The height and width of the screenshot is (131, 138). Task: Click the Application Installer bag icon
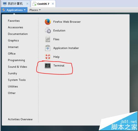point(48,48)
